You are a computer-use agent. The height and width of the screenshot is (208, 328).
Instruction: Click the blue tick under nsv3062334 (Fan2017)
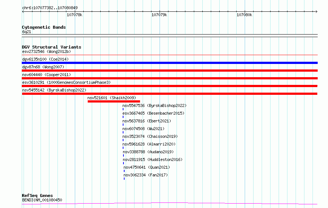coord(124,179)
